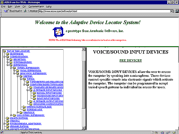Open the File menu

coord(3,7)
